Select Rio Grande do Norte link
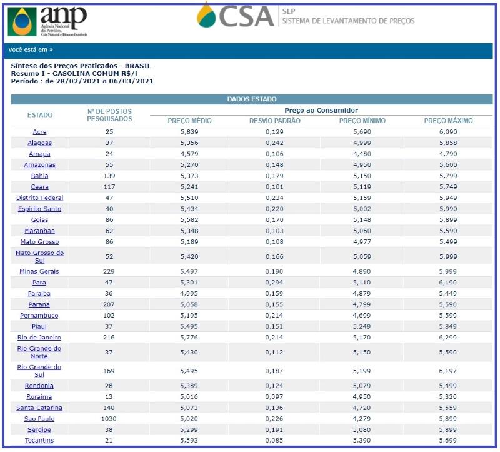The width and height of the screenshot is (500, 452). pyautogui.click(x=39, y=353)
